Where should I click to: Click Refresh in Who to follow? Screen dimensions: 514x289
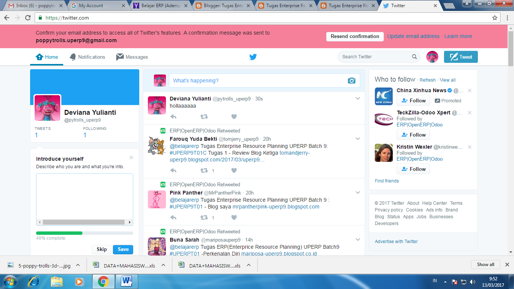point(427,80)
